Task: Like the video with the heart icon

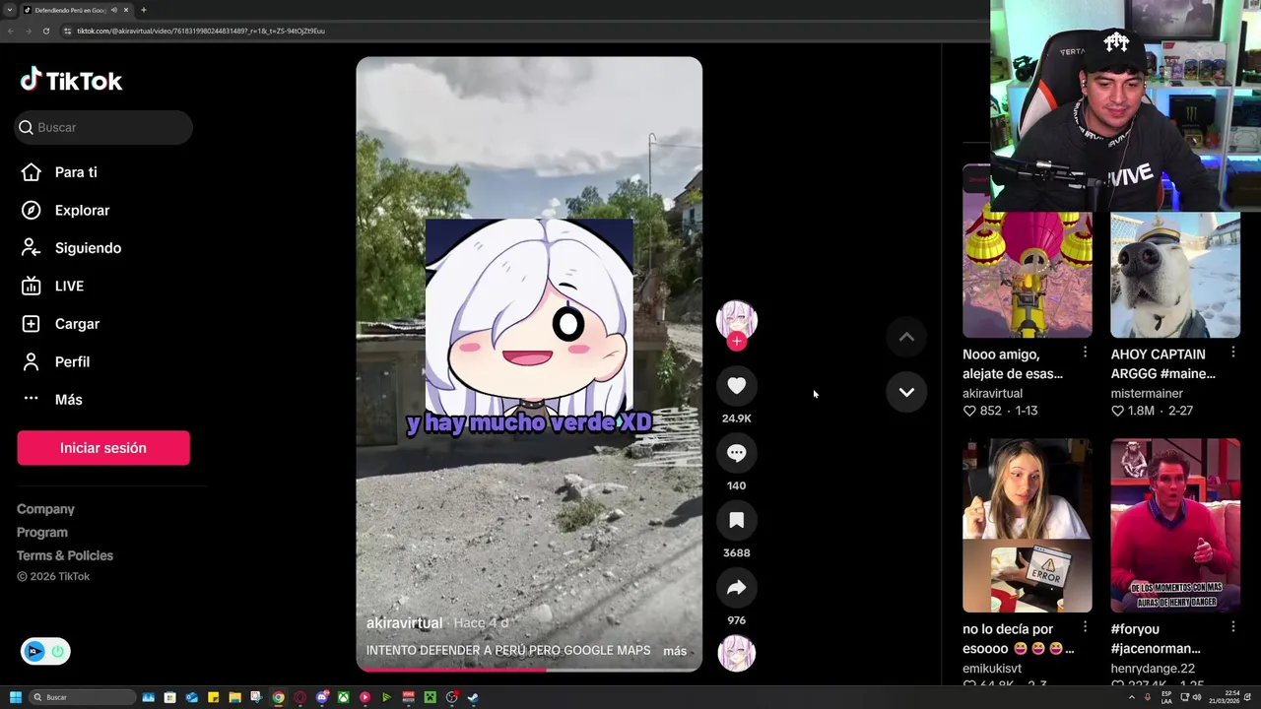Action: (x=736, y=386)
